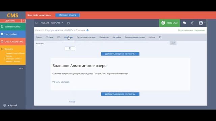
Task: Click the globe language icon
Action: [4, 105]
